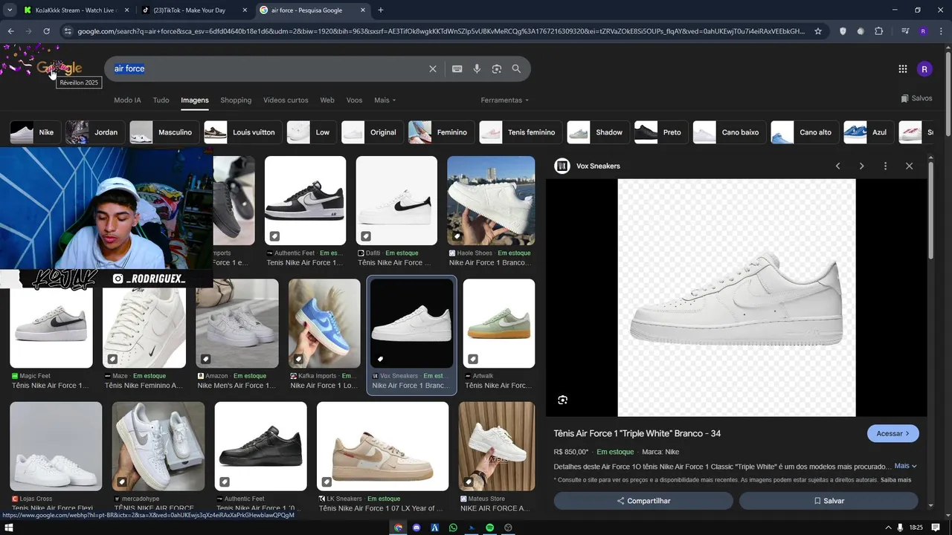Close the Vox Sneakers preview panel
The height and width of the screenshot is (535, 952).
909,166
